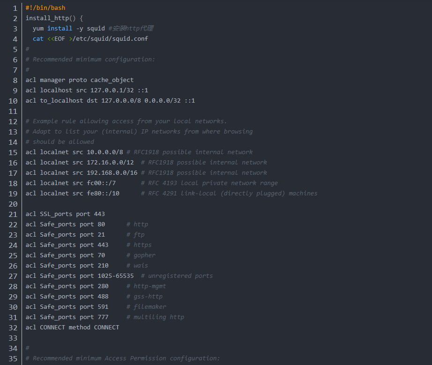Click the acl manager proto cache_object line

[80, 80]
